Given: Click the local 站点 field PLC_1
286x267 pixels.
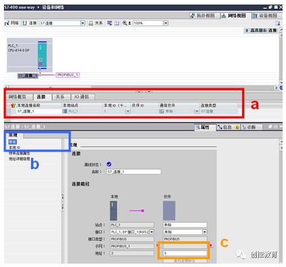Looking at the screenshot, I should click(x=132, y=225).
